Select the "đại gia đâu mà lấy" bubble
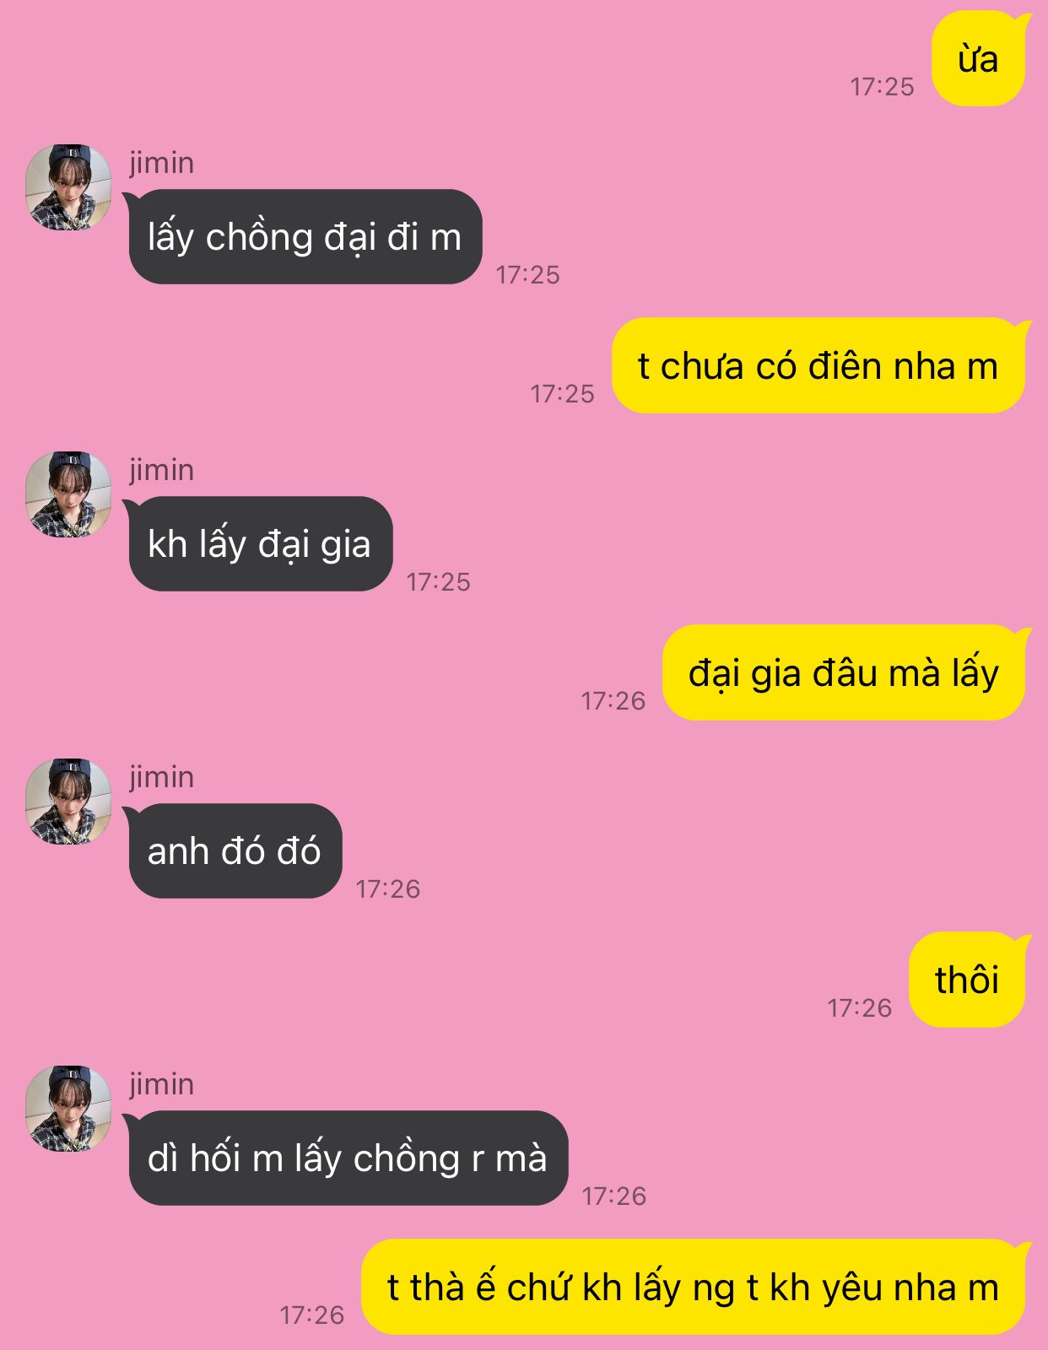 [844, 673]
